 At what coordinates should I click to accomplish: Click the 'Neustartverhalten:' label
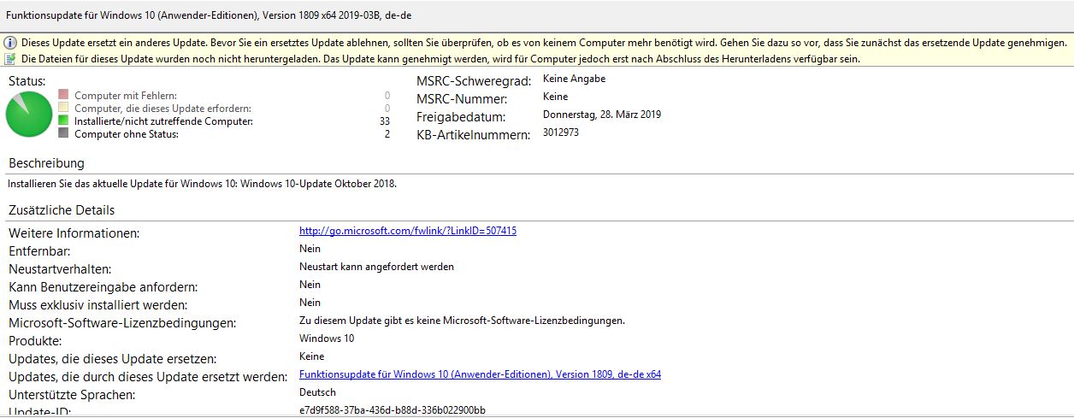60,269
